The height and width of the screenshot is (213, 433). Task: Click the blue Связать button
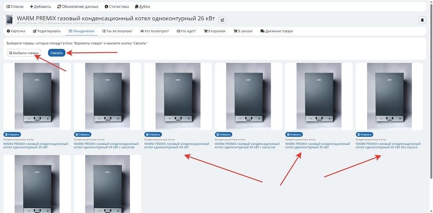[57, 53]
